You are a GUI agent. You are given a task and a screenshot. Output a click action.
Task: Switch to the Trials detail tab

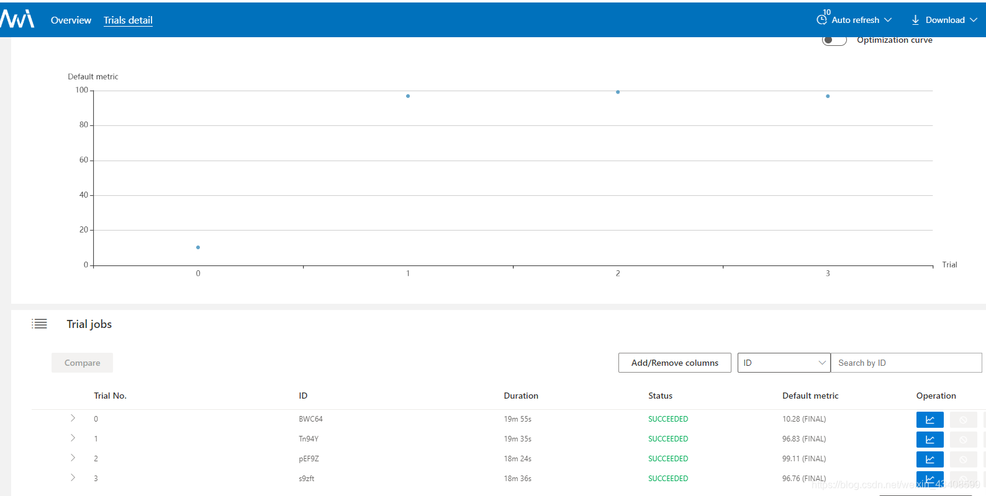pyautogui.click(x=128, y=20)
